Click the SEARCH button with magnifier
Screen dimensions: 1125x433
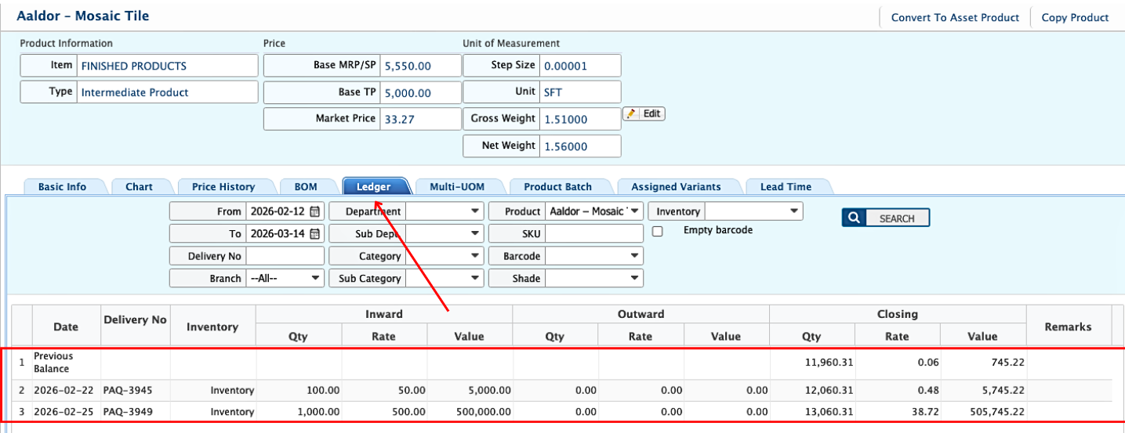click(886, 218)
